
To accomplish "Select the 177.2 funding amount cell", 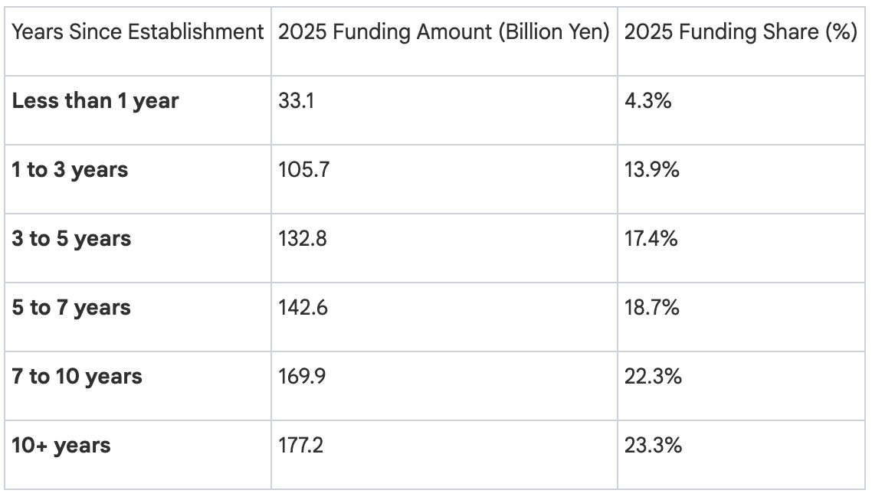I will (300, 446).
